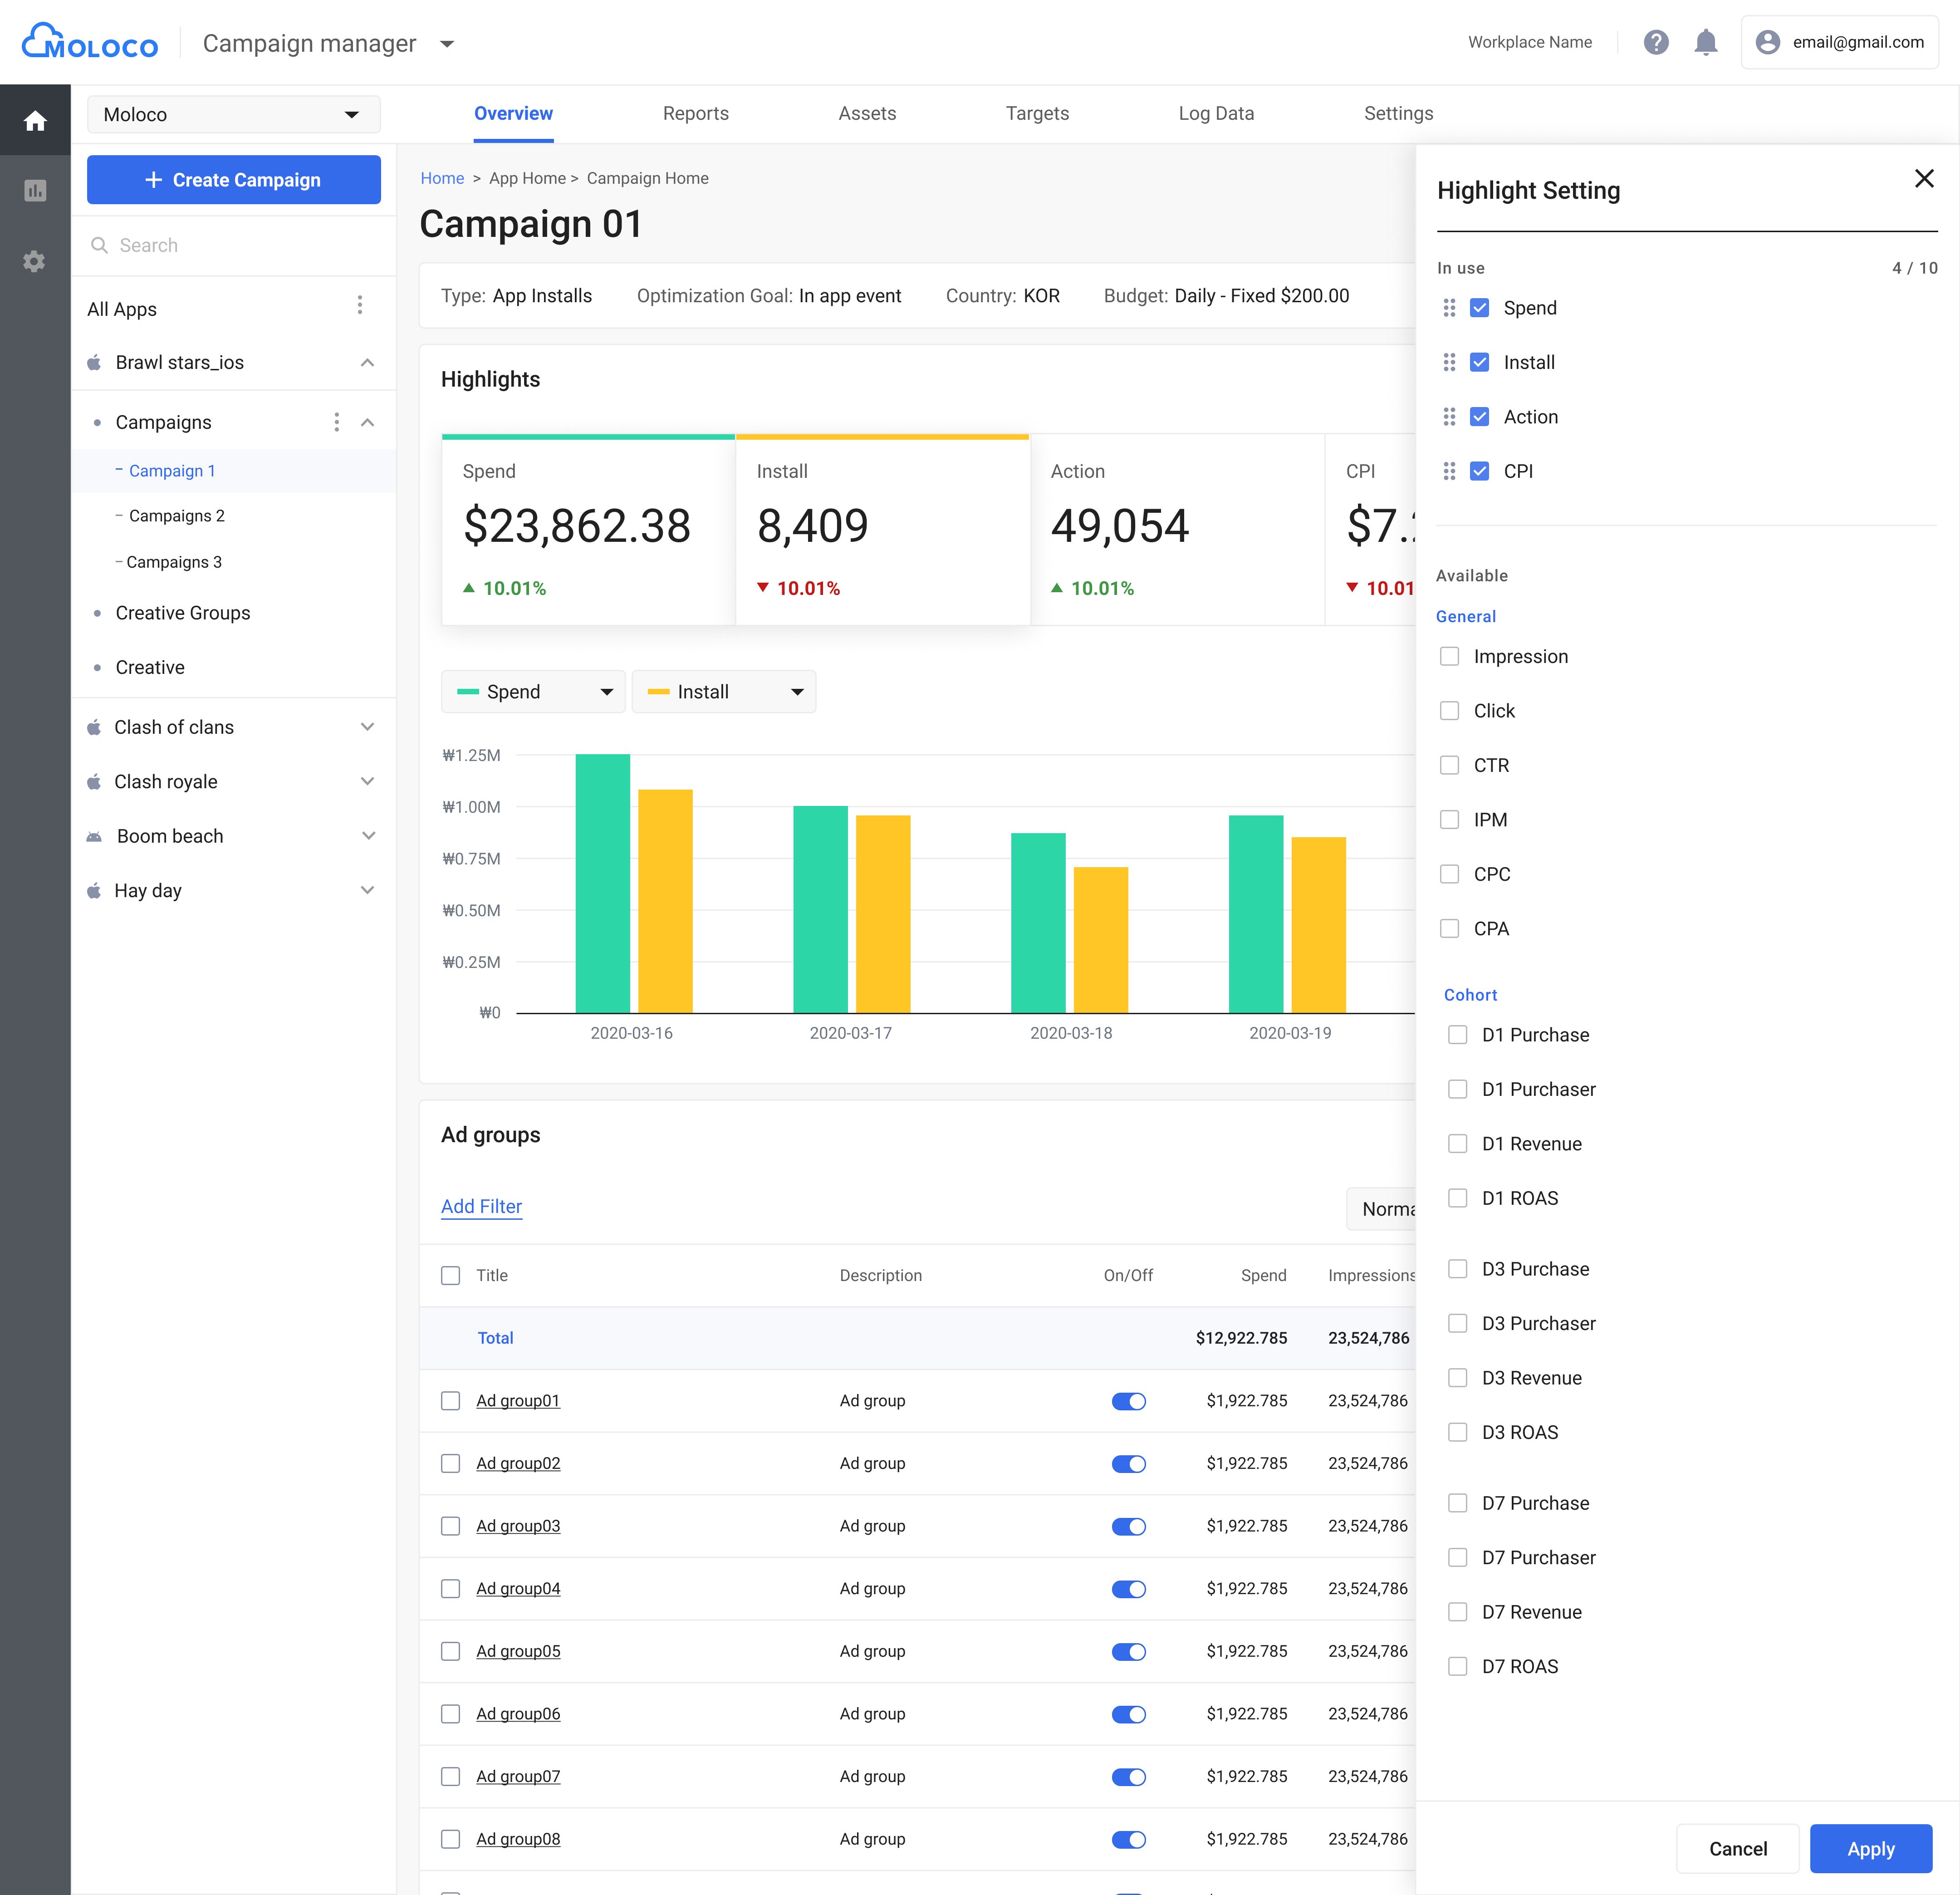1960x1895 pixels.
Task: Grab the drag handle next to Spend
Action: tap(1449, 308)
